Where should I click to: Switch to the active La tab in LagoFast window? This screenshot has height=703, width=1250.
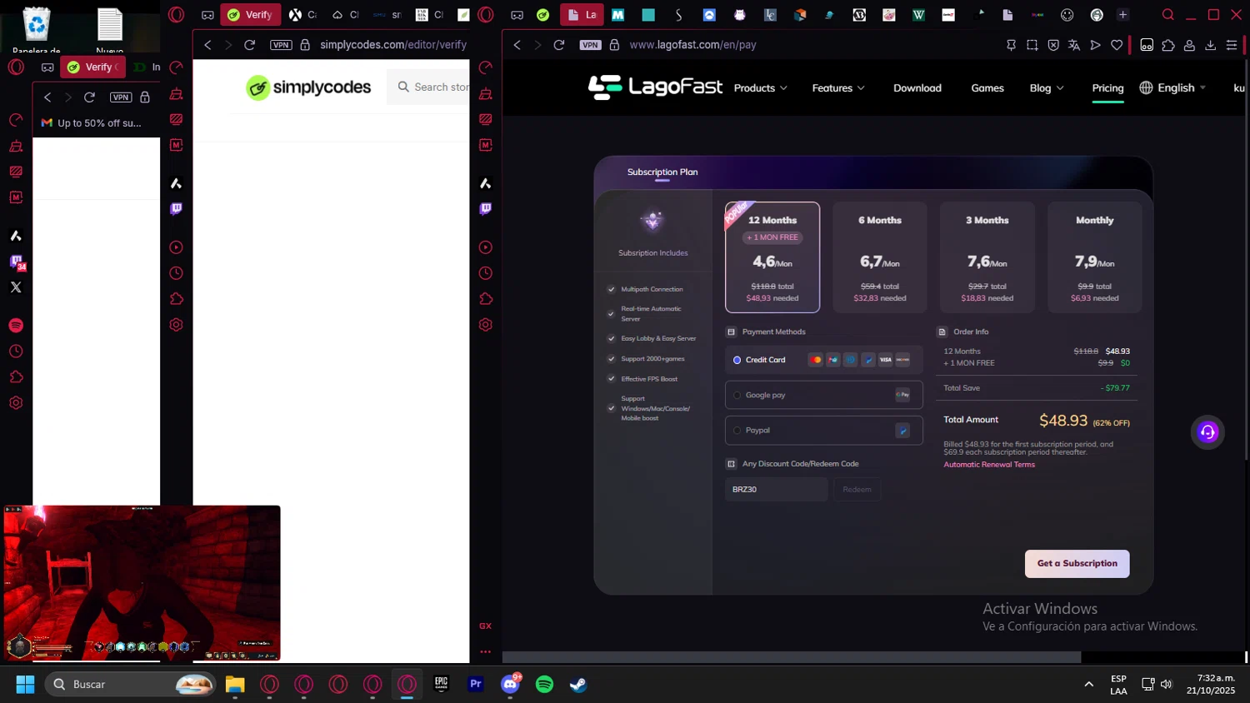(x=582, y=15)
